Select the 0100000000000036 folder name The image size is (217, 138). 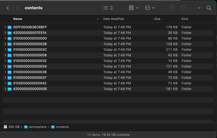pyautogui.click(x=30, y=72)
